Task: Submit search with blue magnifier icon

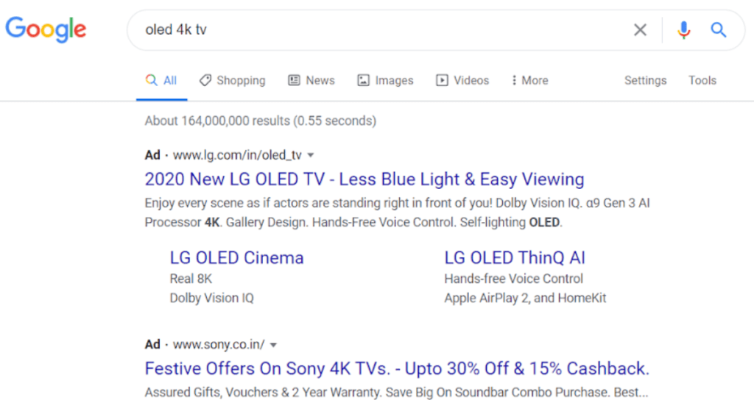Action: pyautogui.click(x=719, y=29)
